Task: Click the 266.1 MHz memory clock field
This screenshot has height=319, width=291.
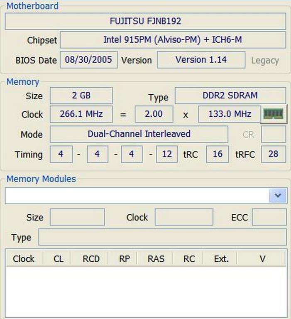Action: tap(81, 114)
